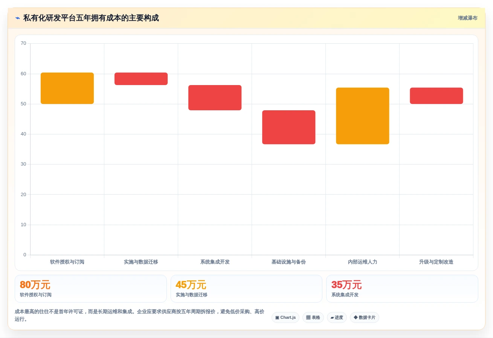Click the y-axis value 50
The image size is (493, 338).
[x=23, y=104]
